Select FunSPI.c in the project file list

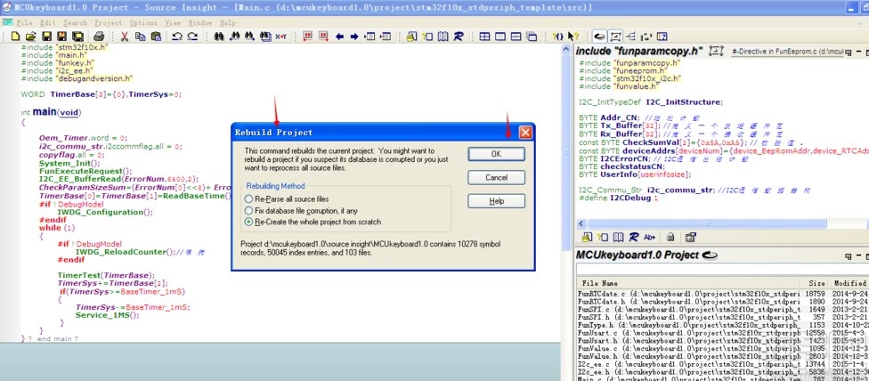click(x=689, y=309)
